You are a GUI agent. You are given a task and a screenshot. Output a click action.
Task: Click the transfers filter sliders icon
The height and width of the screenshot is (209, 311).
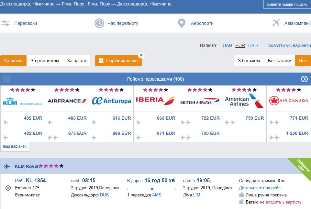(x=6, y=23)
